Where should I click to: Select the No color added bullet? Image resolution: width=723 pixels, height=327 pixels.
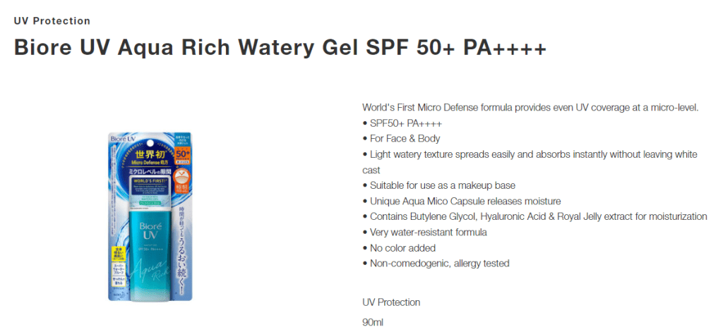pos(399,248)
